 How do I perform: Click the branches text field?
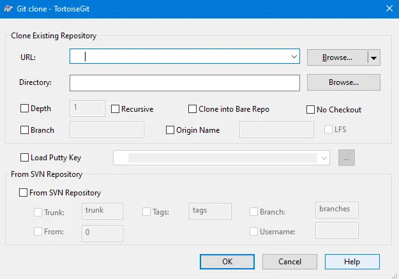pyautogui.click(x=337, y=210)
